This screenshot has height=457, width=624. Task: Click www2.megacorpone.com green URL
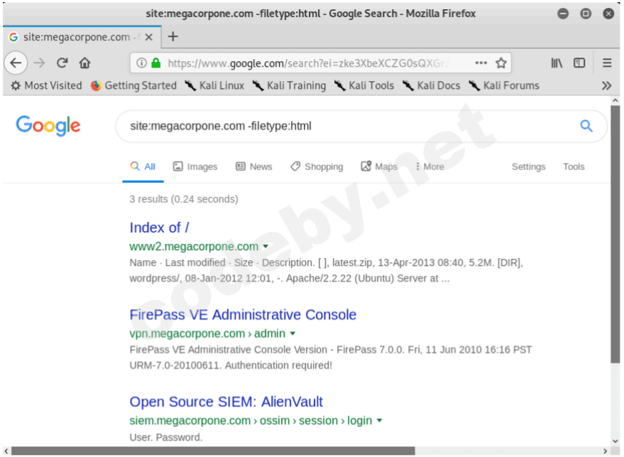coord(194,246)
